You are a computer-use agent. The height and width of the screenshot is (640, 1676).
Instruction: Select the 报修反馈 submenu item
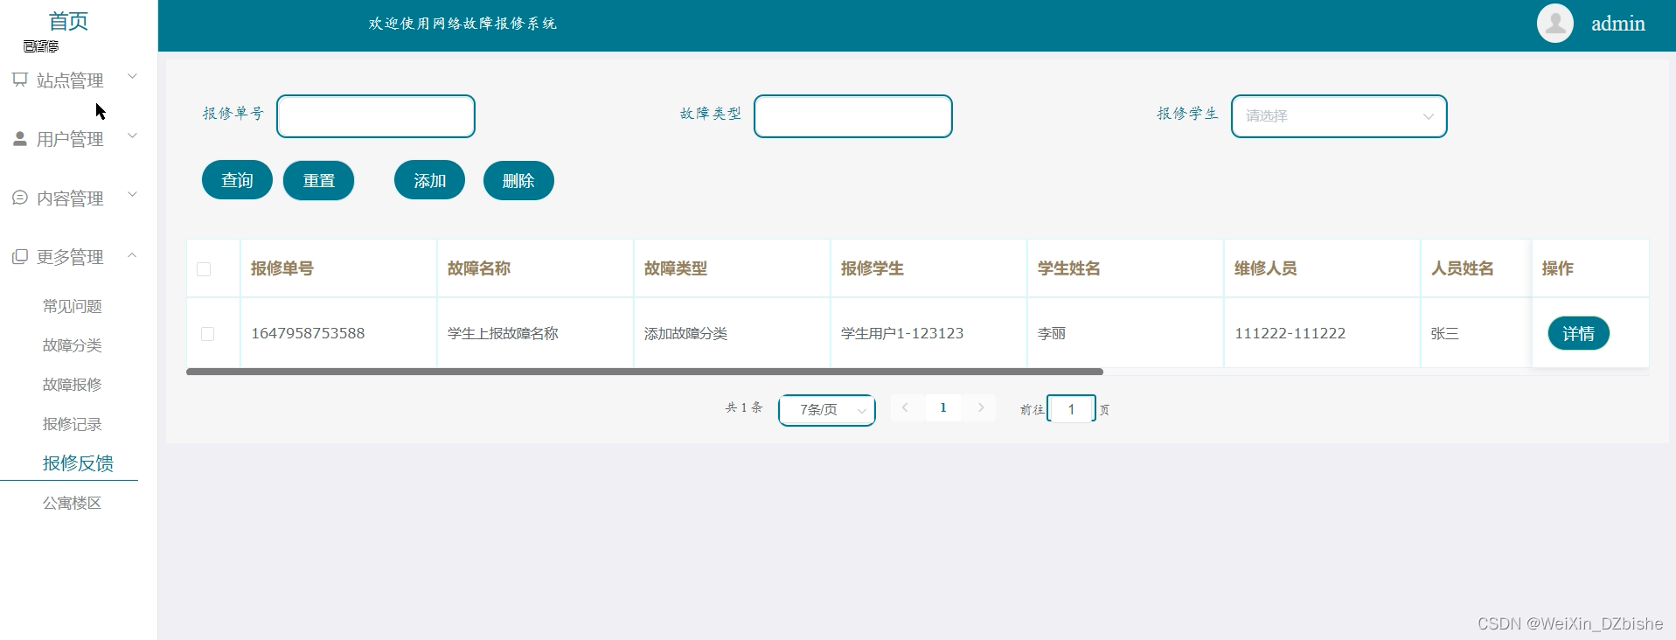click(78, 463)
